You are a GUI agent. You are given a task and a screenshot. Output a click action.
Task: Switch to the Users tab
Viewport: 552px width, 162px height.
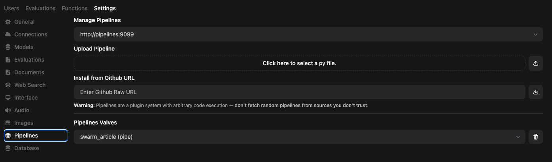[12, 8]
